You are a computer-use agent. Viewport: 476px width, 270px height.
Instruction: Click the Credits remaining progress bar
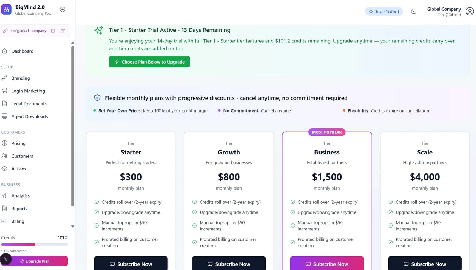[35, 244]
